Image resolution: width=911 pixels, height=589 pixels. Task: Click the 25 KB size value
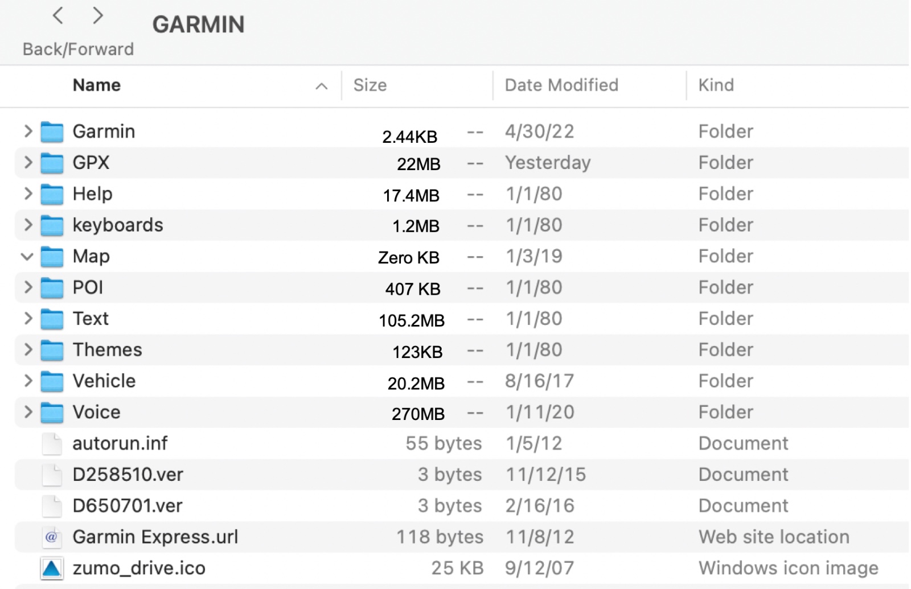(x=457, y=569)
